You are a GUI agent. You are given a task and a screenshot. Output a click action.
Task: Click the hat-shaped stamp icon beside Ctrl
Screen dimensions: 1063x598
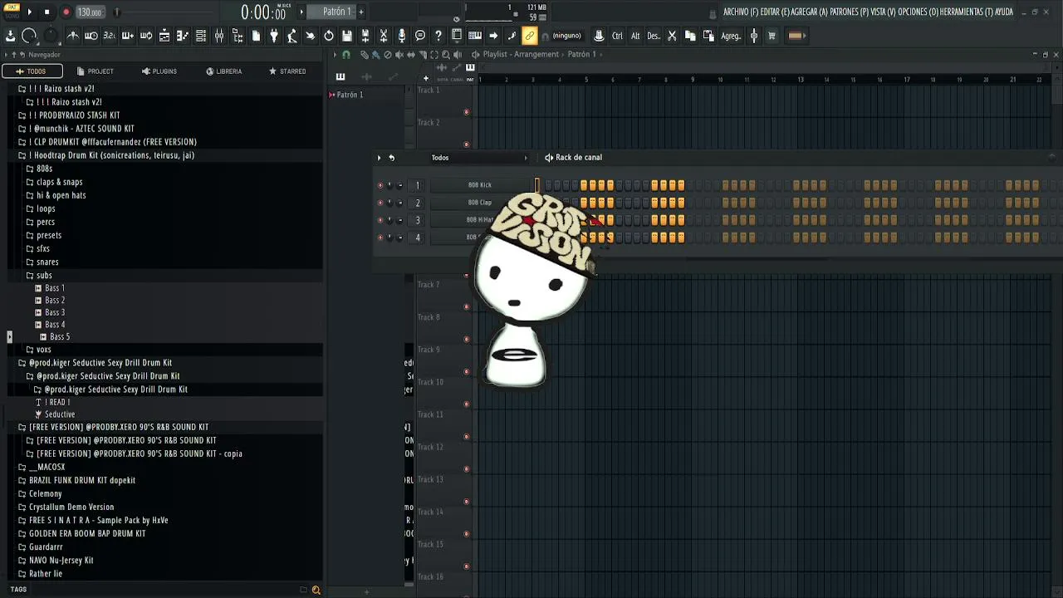(x=599, y=36)
